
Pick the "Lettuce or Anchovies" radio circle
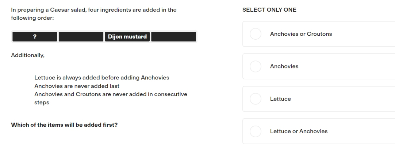pos(256,132)
